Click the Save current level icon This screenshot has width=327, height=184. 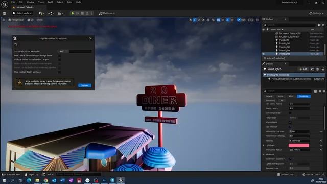tap(5, 13)
